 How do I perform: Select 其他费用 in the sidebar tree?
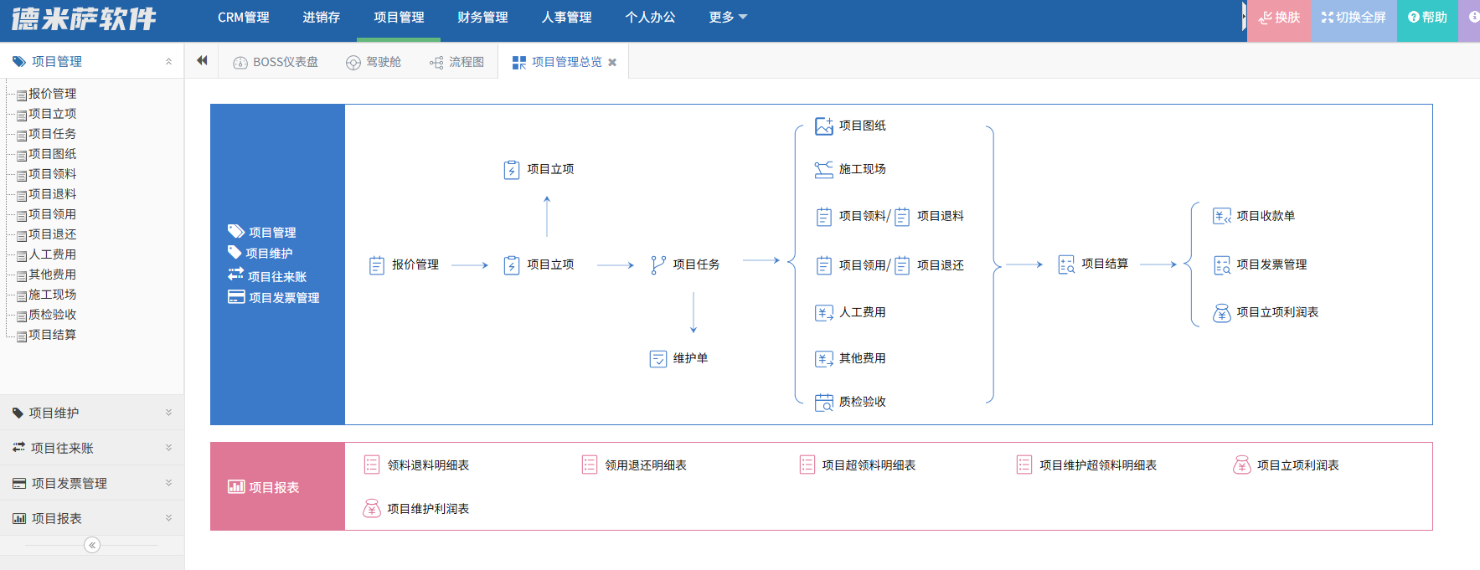click(52, 275)
